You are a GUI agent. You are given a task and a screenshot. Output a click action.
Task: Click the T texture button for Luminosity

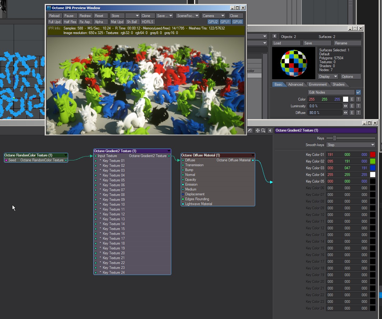pos(359,106)
